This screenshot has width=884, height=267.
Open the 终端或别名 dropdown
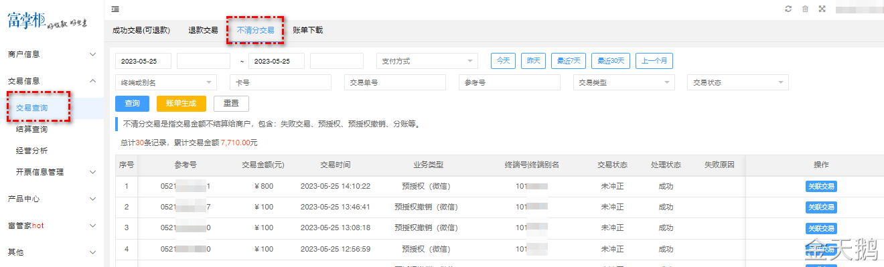166,82
